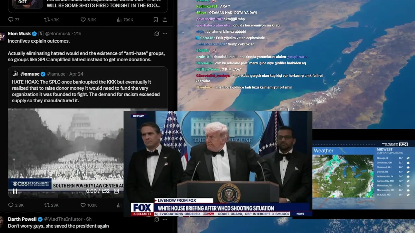Toggle closed captions on the CBS video
The height and width of the screenshot is (233, 415).
[116, 191]
